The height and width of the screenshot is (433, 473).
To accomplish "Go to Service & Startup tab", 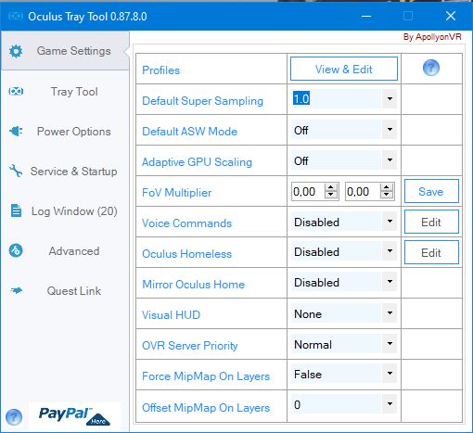I will click(x=65, y=172).
